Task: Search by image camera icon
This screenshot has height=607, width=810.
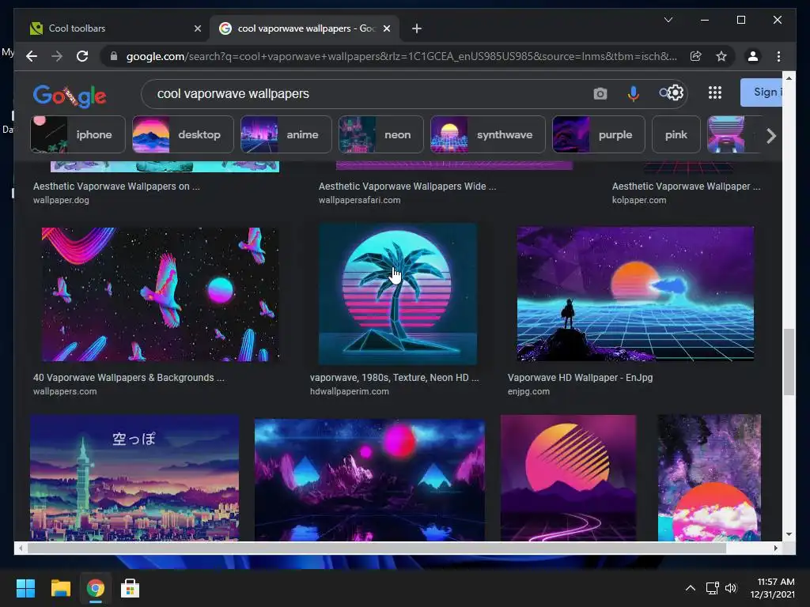Action: tap(600, 94)
